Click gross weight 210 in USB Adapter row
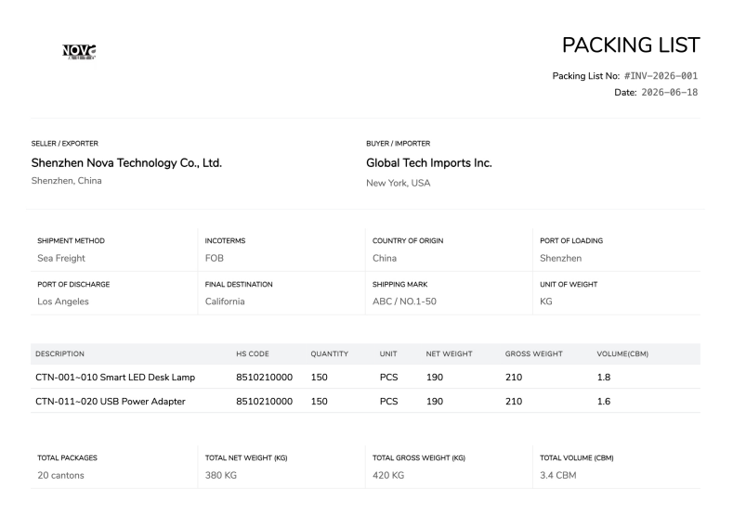The width and height of the screenshot is (733, 526). tap(514, 402)
